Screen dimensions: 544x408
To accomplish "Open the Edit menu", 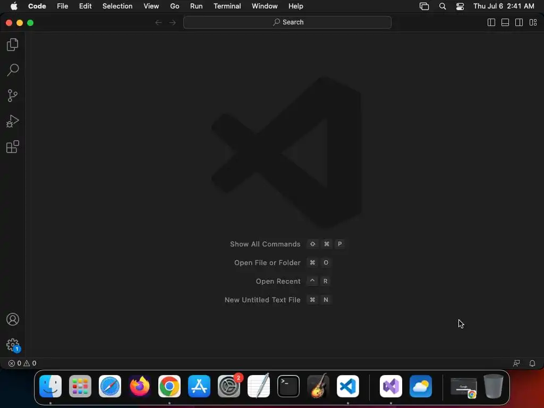I will [86, 6].
